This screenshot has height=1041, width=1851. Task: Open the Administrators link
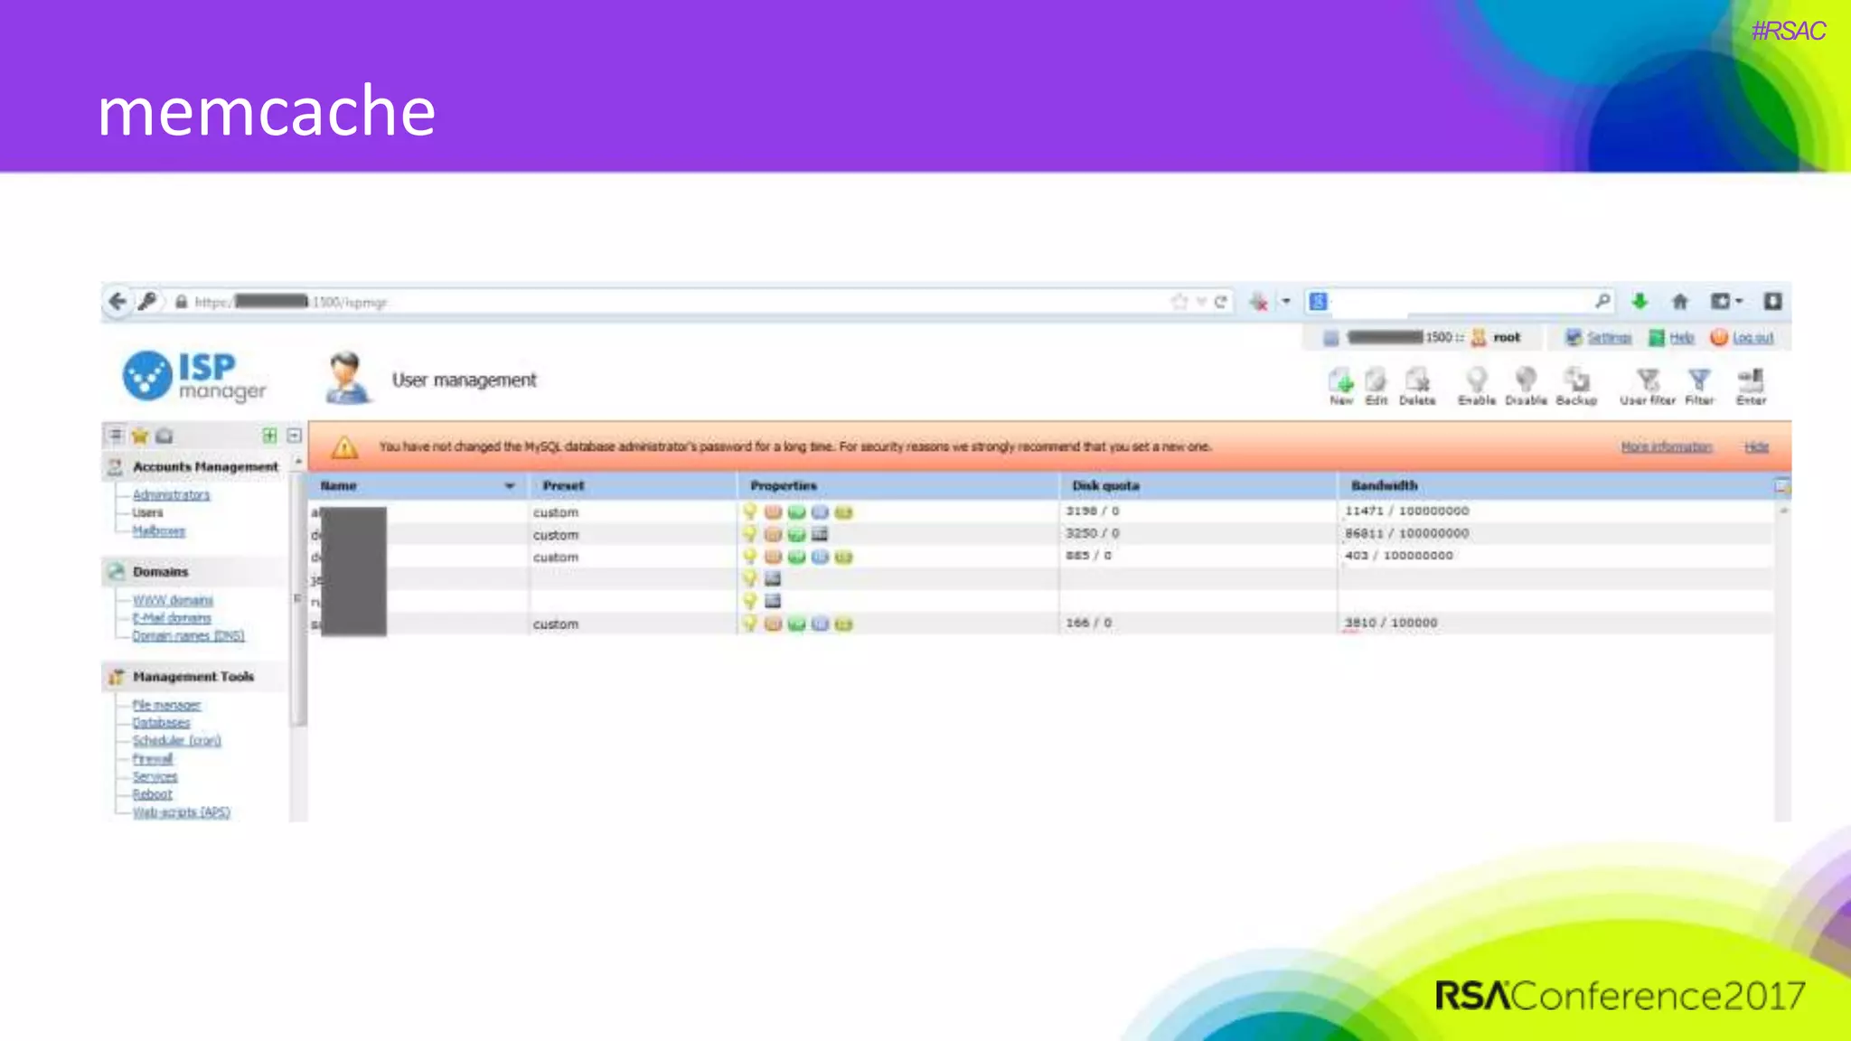(x=171, y=495)
